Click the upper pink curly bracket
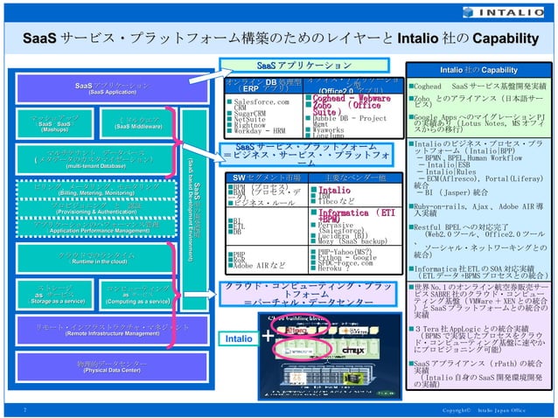 point(174,142)
